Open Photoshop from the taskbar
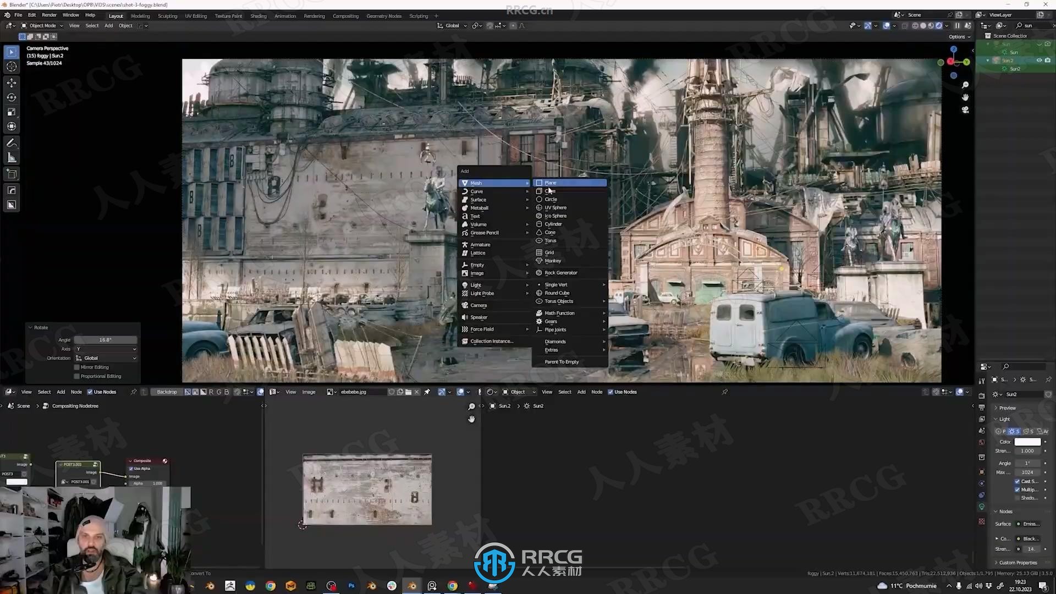1056x594 pixels. (351, 586)
